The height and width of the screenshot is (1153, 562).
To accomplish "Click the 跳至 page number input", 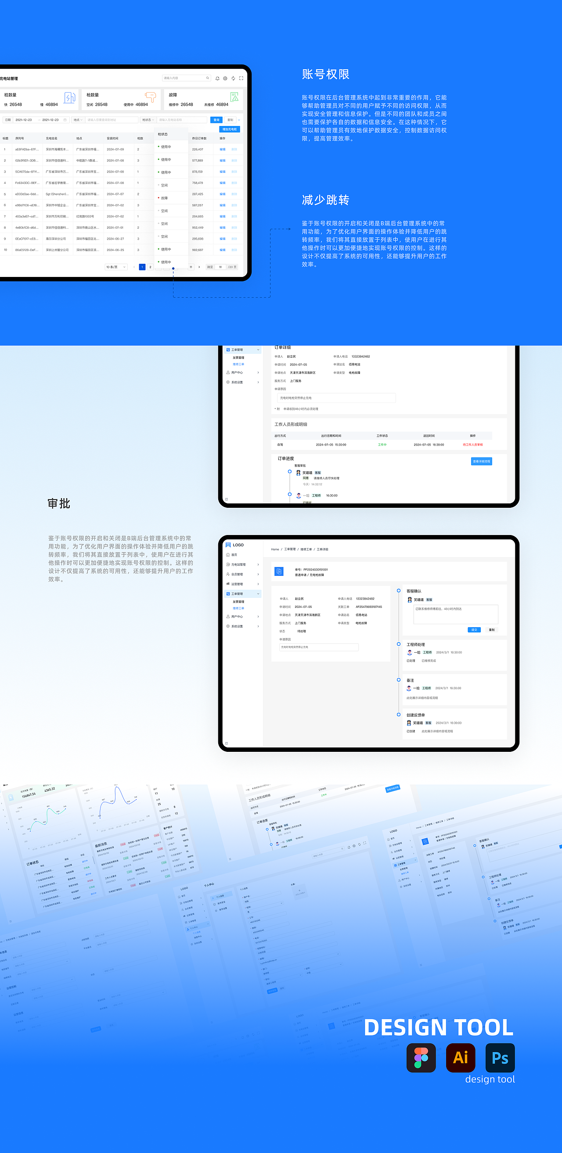I will (220, 267).
